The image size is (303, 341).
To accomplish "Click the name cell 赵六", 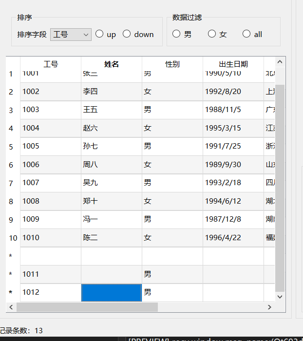I will click(112, 128).
